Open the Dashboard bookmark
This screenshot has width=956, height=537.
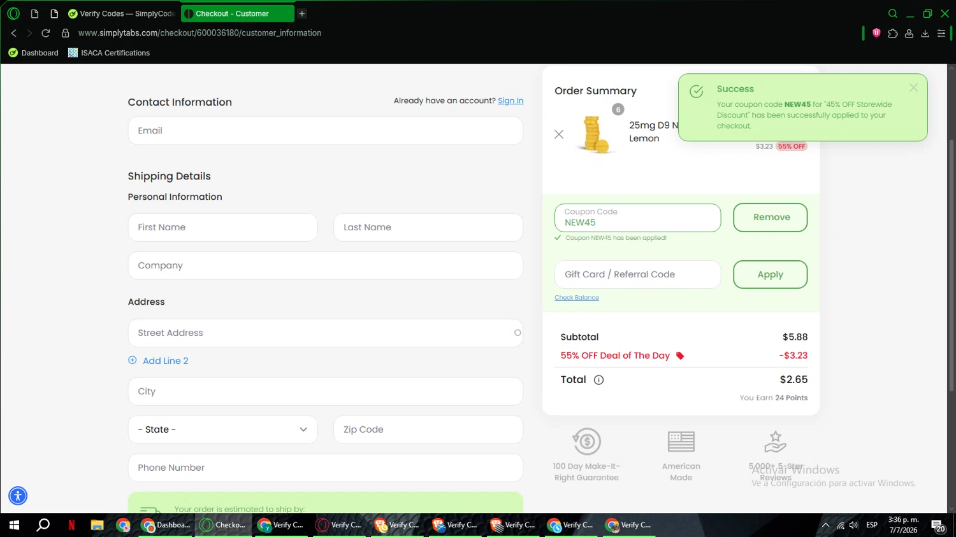click(x=33, y=53)
